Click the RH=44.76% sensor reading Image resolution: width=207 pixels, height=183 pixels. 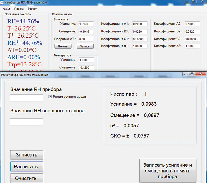(x=23, y=21)
